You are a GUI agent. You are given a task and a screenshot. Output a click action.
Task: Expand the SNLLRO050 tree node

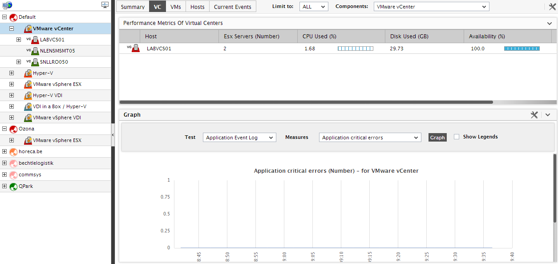19,62
